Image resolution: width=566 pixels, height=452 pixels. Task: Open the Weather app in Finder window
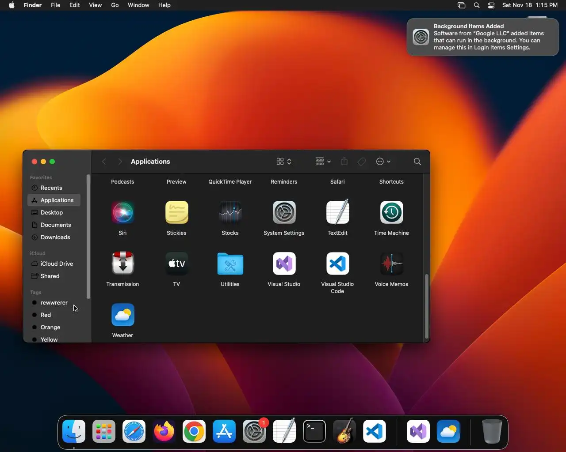point(122,315)
